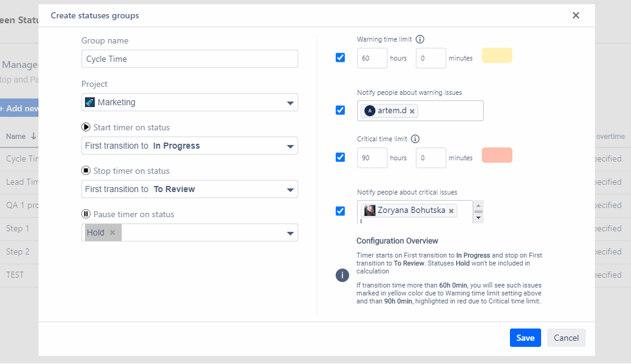The height and width of the screenshot is (364, 631).
Task: Click the Configuration Overview info icon
Action: (x=342, y=275)
